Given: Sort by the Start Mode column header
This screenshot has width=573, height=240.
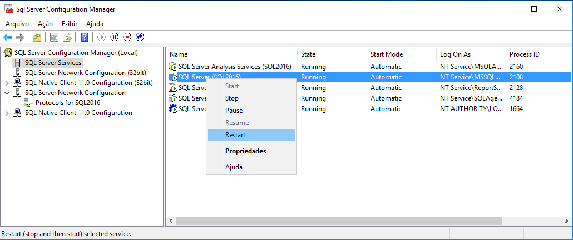Looking at the screenshot, I should pos(402,54).
